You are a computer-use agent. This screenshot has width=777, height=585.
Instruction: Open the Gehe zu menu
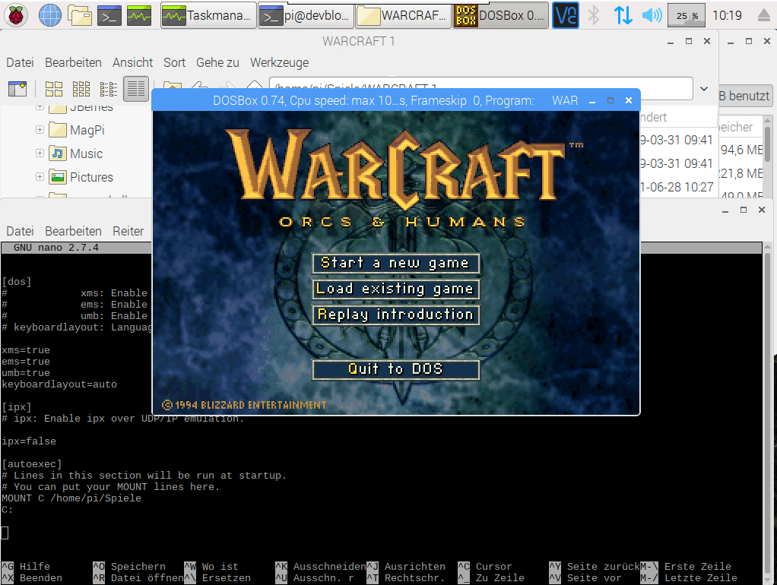coord(217,62)
